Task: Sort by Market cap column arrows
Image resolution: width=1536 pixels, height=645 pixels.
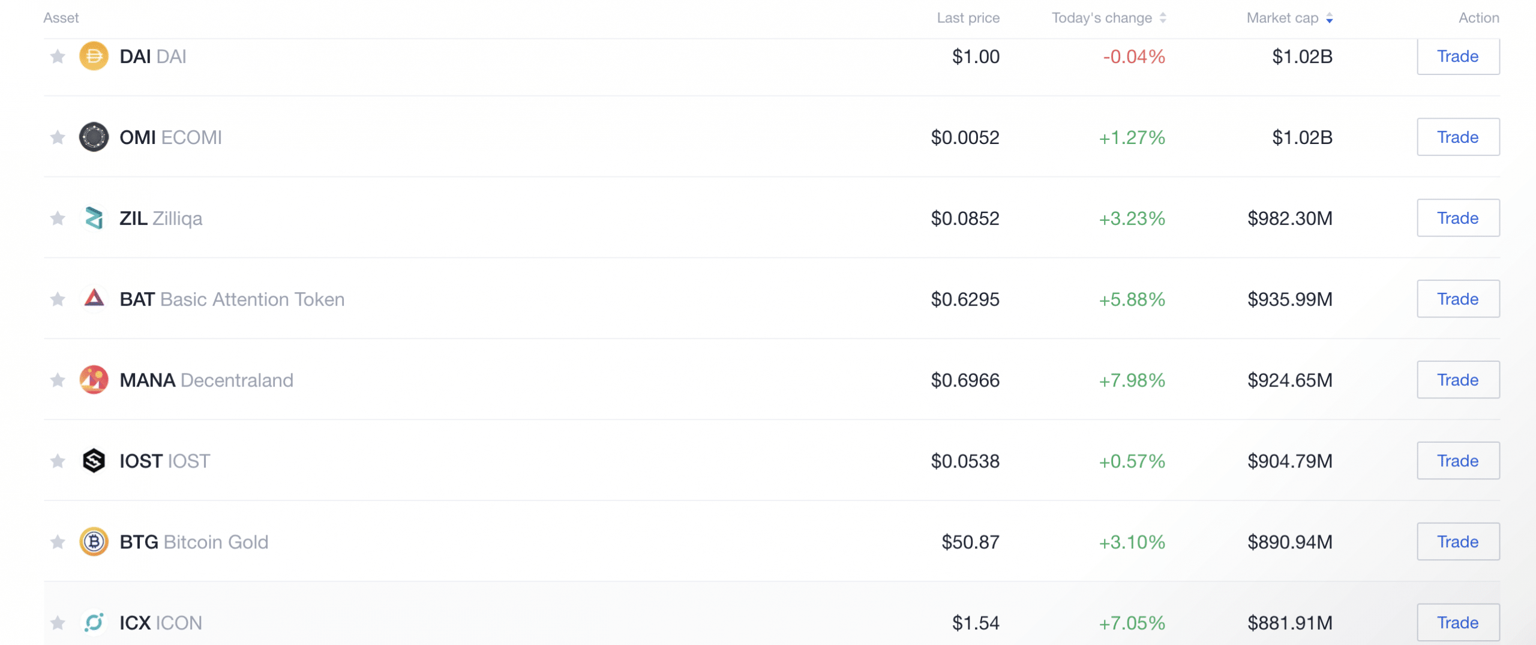Action: (x=1330, y=18)
